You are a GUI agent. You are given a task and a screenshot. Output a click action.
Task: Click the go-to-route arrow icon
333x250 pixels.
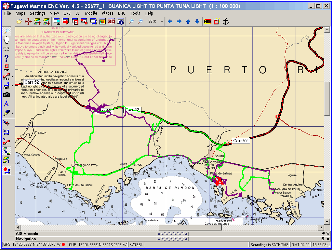(7, 141)
